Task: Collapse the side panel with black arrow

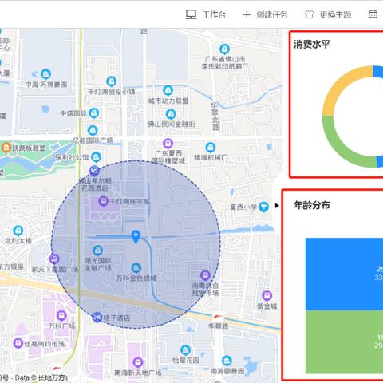Action: (x=277, y=206)
